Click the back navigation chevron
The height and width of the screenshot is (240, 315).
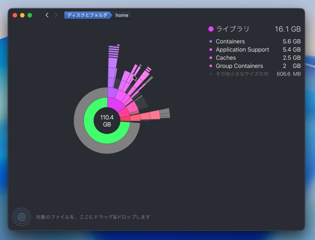(x=47, y=15)
